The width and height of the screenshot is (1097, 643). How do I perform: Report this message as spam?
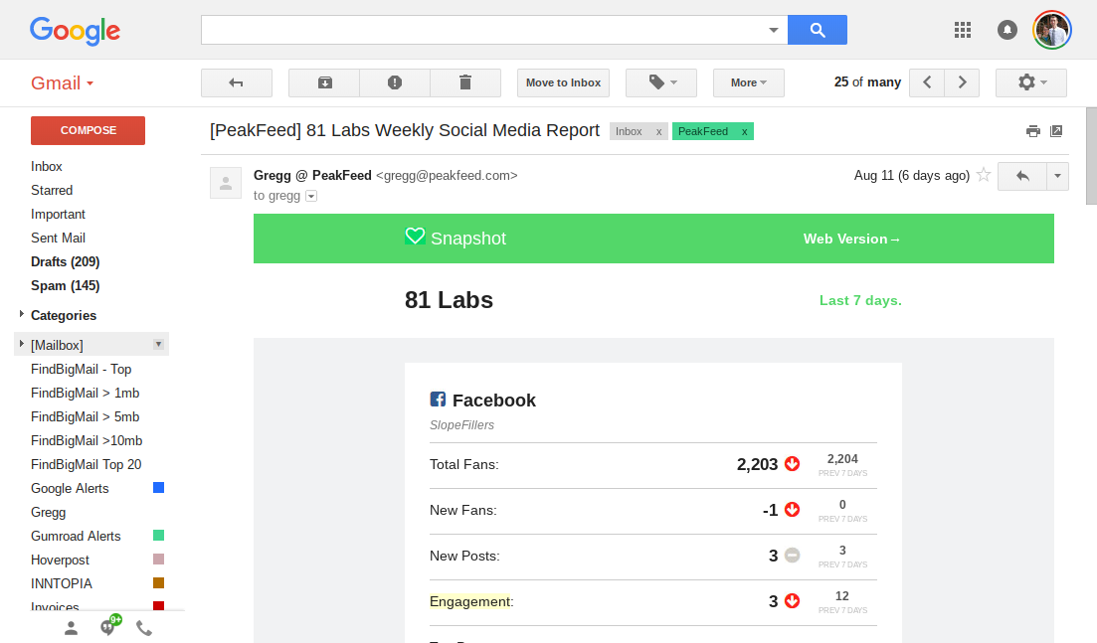point(395,82)
